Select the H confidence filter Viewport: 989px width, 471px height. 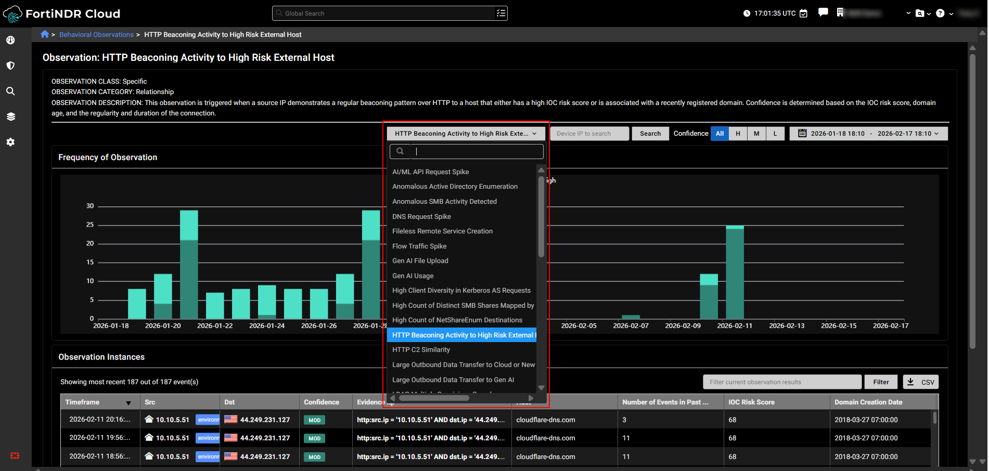coord(738,134)
